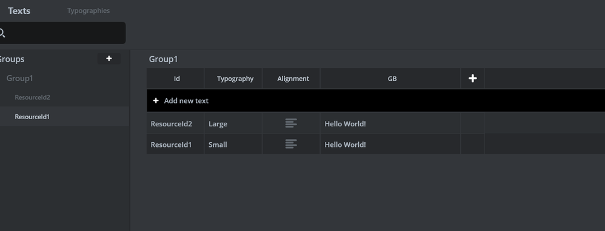Click the plus icon beside Add new text

pyautogui.click(x=156, y=100)
